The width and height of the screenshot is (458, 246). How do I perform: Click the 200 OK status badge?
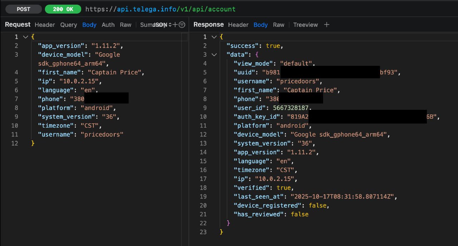point(63,9)
